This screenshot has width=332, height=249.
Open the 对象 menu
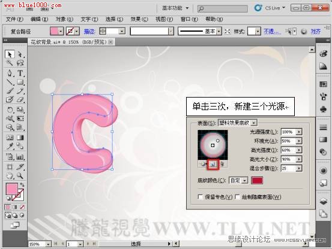click(64, 19)
